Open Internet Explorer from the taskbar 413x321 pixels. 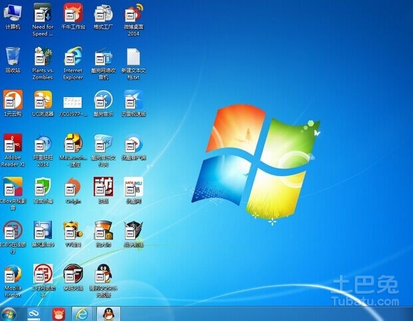(x=81, y=313)
